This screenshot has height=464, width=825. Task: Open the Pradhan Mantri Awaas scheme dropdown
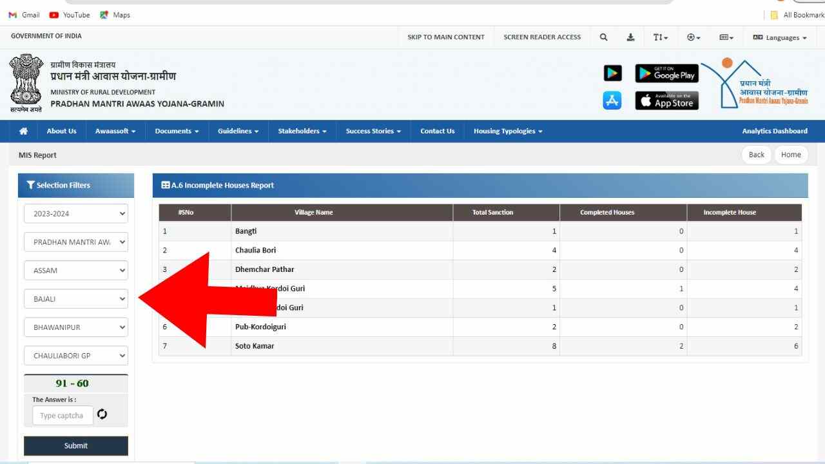click(76, 242)
